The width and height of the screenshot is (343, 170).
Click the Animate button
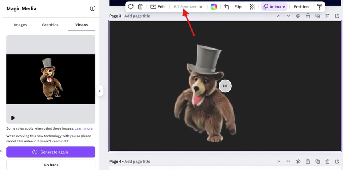274,7
